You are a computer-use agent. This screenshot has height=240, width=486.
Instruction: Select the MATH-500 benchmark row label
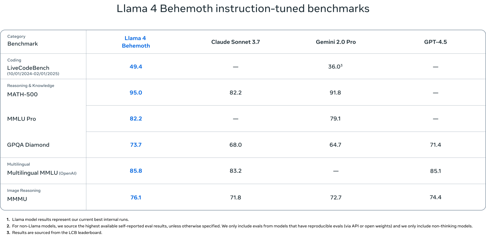pos(22,94)
